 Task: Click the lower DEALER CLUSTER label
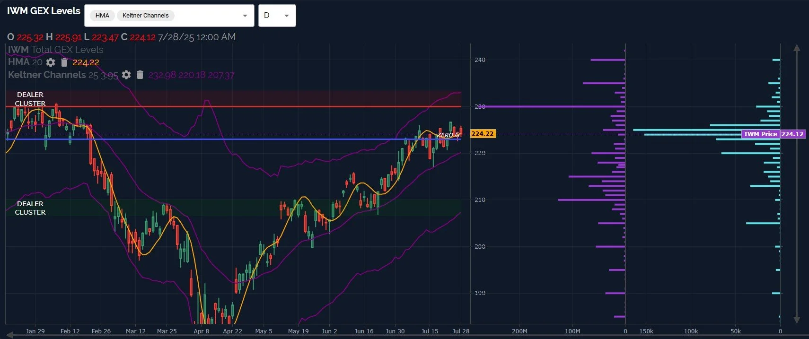30,208
